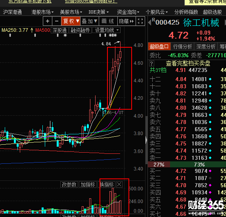Screen dimensions: 226x217
Task: Click diamond marker next to 6565
Action: click(210, 129)
